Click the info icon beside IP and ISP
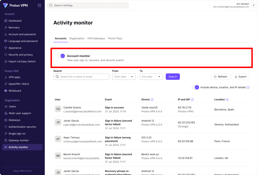 click(192, 100)
